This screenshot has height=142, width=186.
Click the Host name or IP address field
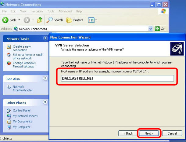coord(117,78)
